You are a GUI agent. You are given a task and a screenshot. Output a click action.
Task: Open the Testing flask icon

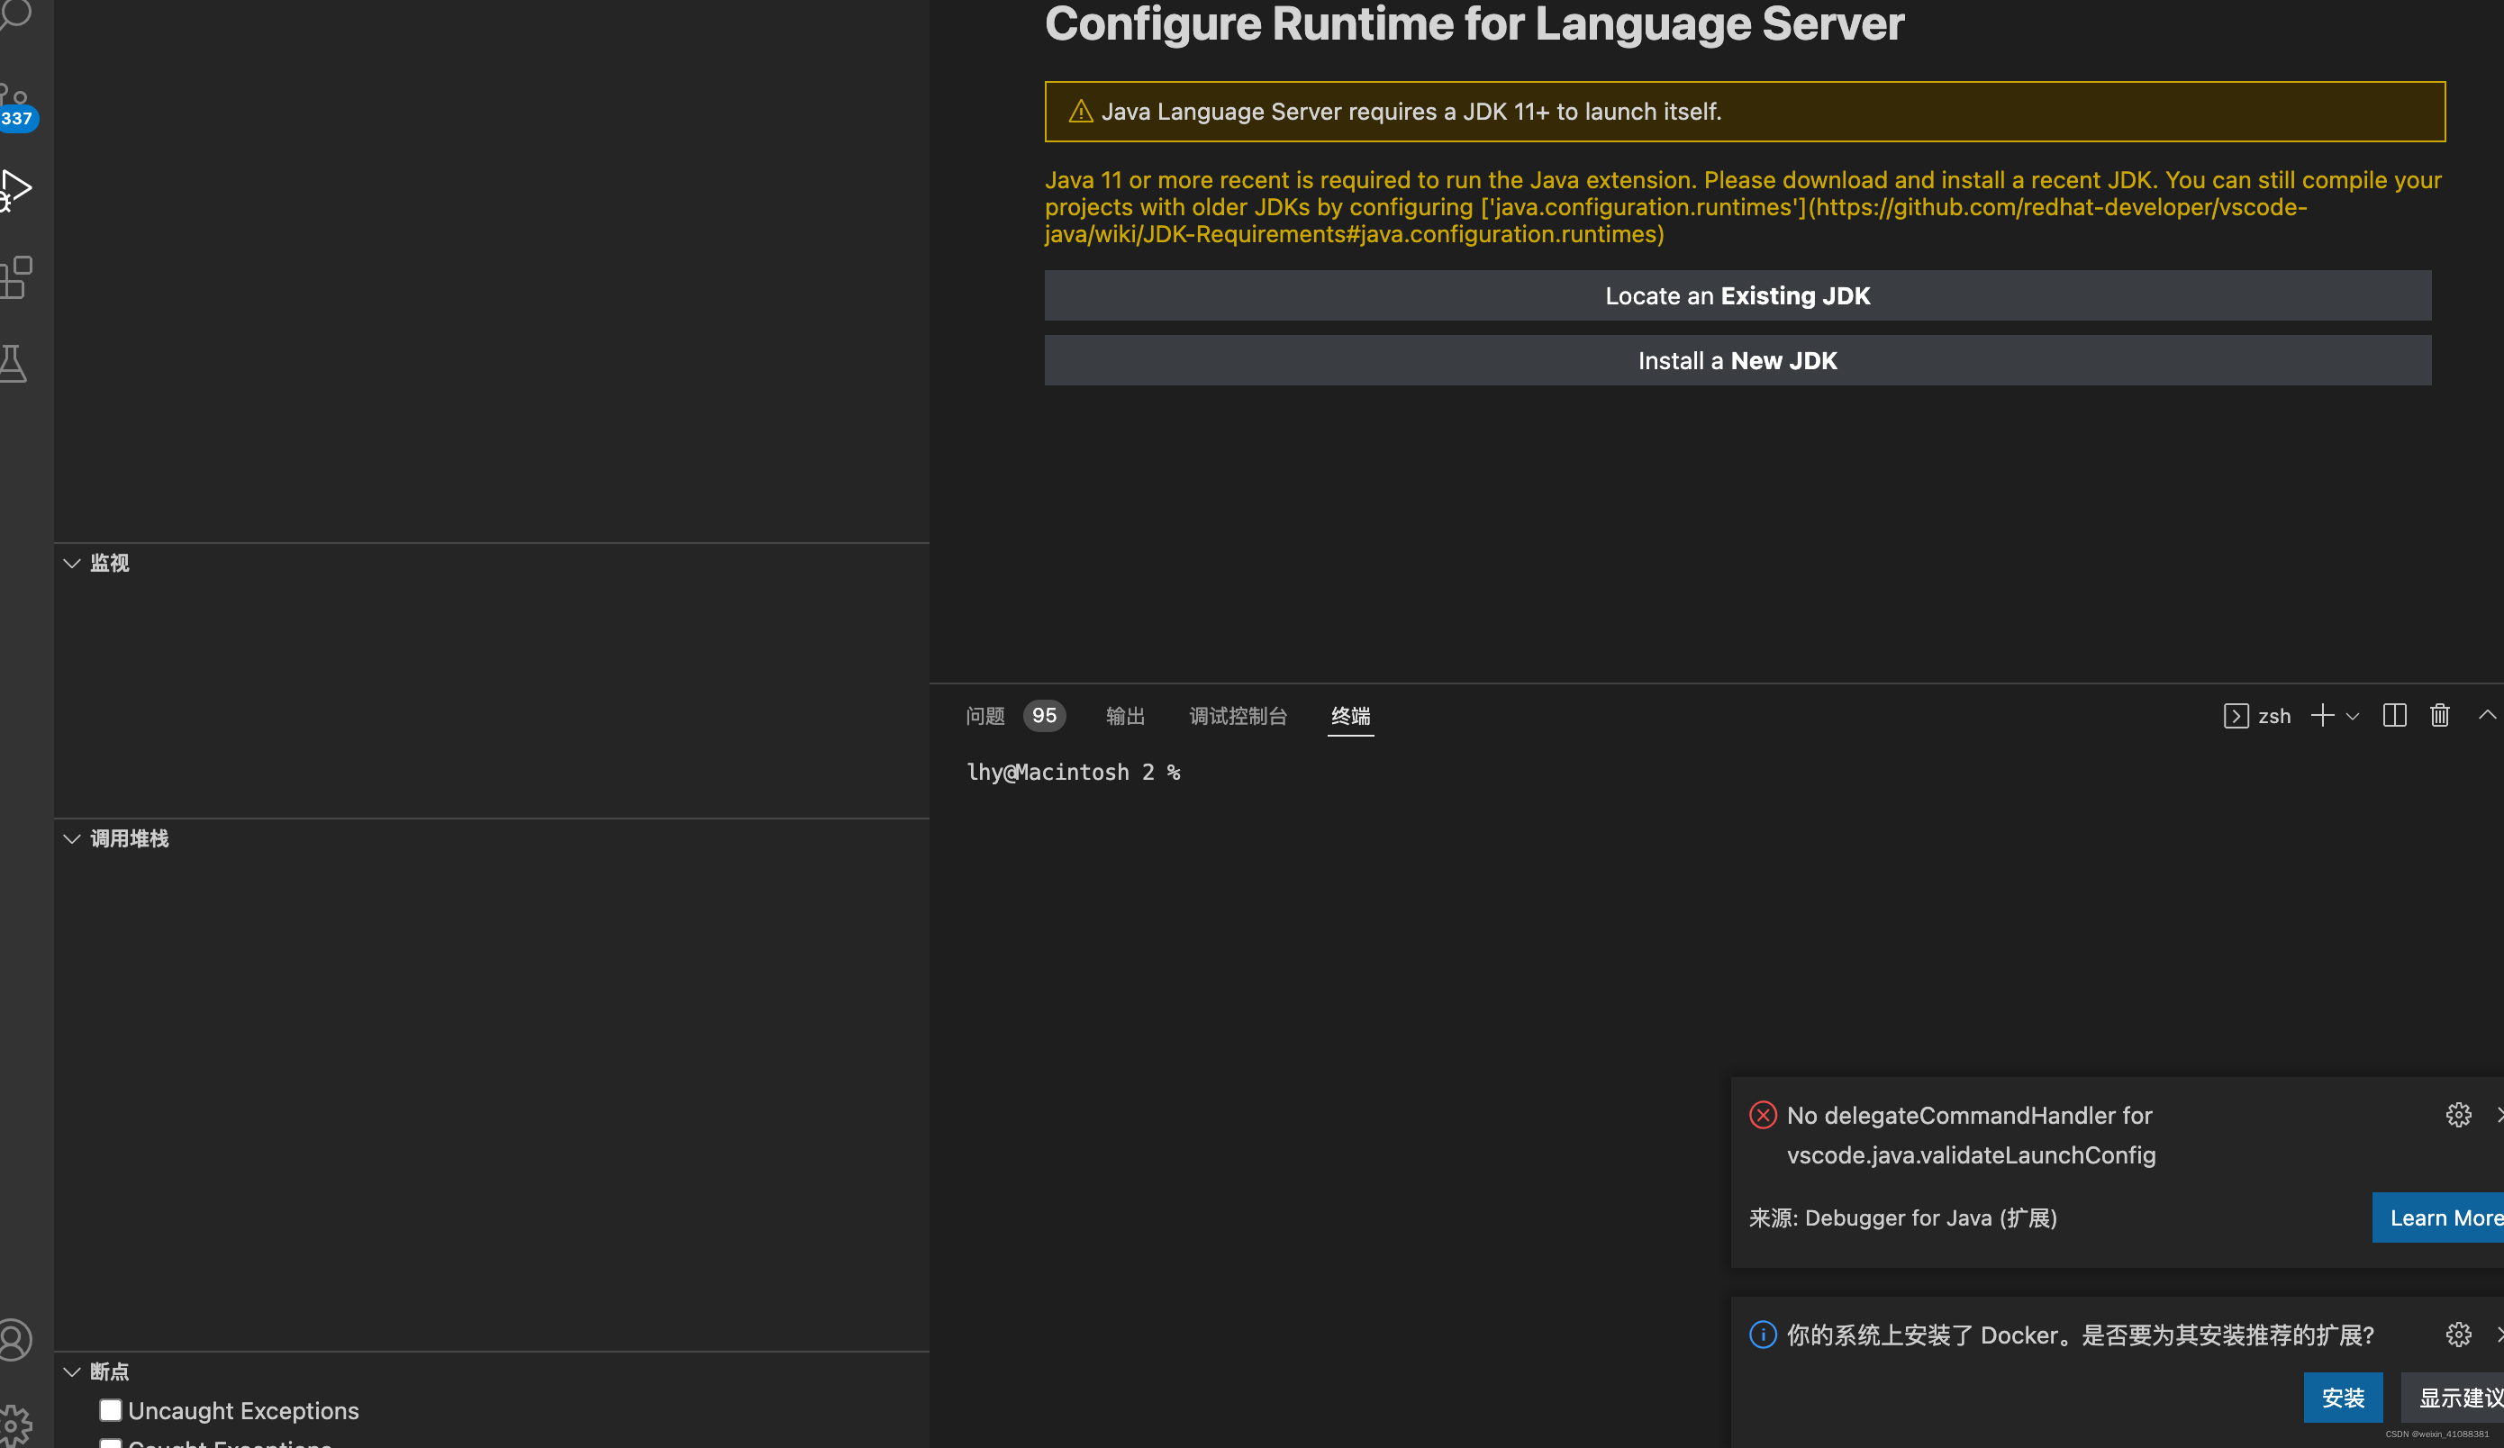pyautogui.click(x=14, y=364)
